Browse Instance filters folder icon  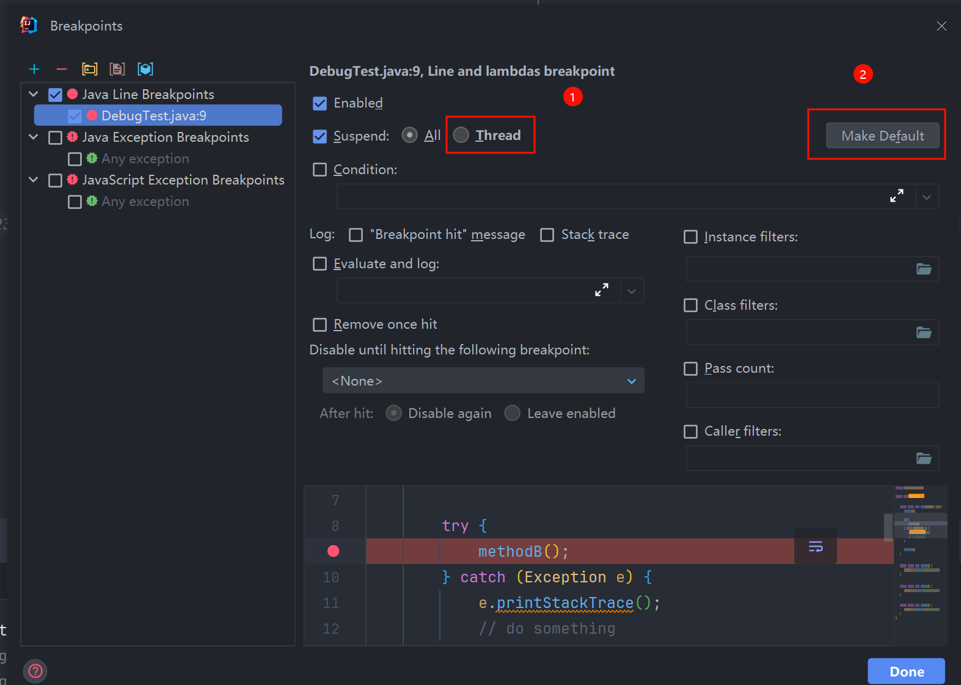click(924, 269)
